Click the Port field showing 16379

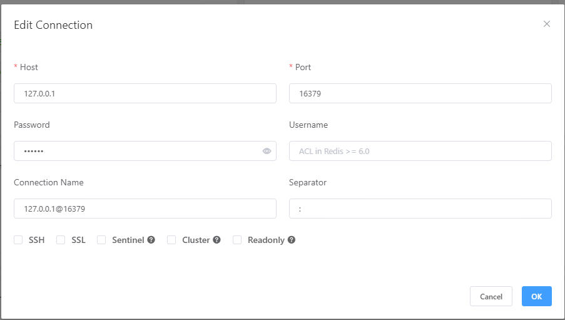420,93
